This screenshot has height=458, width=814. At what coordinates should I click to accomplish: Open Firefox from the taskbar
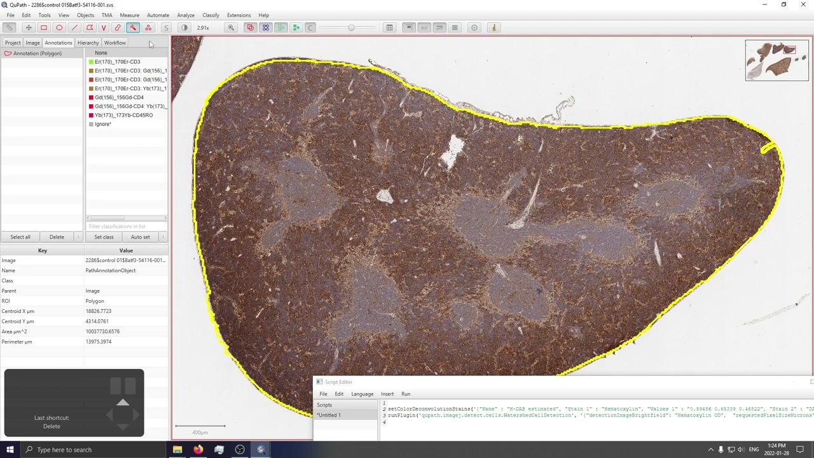tap(198, 450)
